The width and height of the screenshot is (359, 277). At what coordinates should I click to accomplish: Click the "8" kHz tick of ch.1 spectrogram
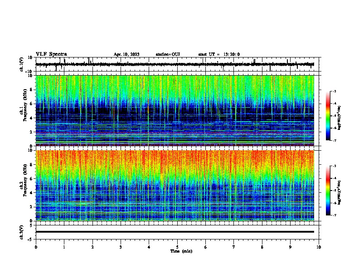tap(32, 90)
